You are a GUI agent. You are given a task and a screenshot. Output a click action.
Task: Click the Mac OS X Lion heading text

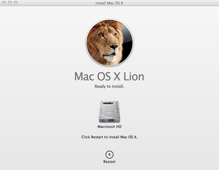tap(109, 77)
